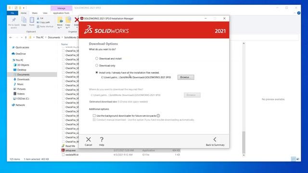Switch to the Share tab in Explorer

pyautogui.click(x=35, y=13)
